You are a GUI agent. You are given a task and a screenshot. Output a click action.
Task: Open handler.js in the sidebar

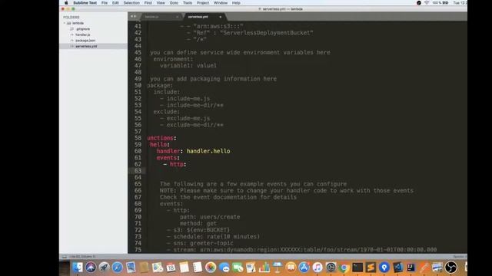point(83,34)
